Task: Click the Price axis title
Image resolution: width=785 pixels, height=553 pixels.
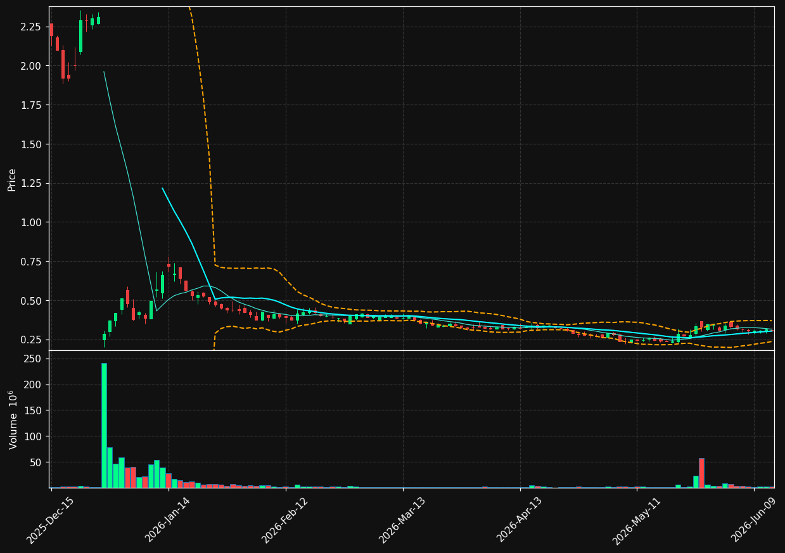Action: [x=12, y=179]
